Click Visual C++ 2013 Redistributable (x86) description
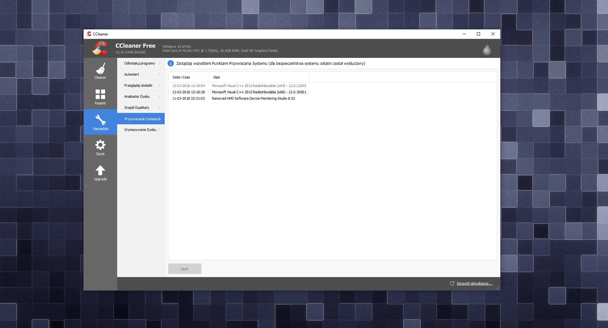Image resolution: width=608 pixels, height=328 pixels. (259, 92)
